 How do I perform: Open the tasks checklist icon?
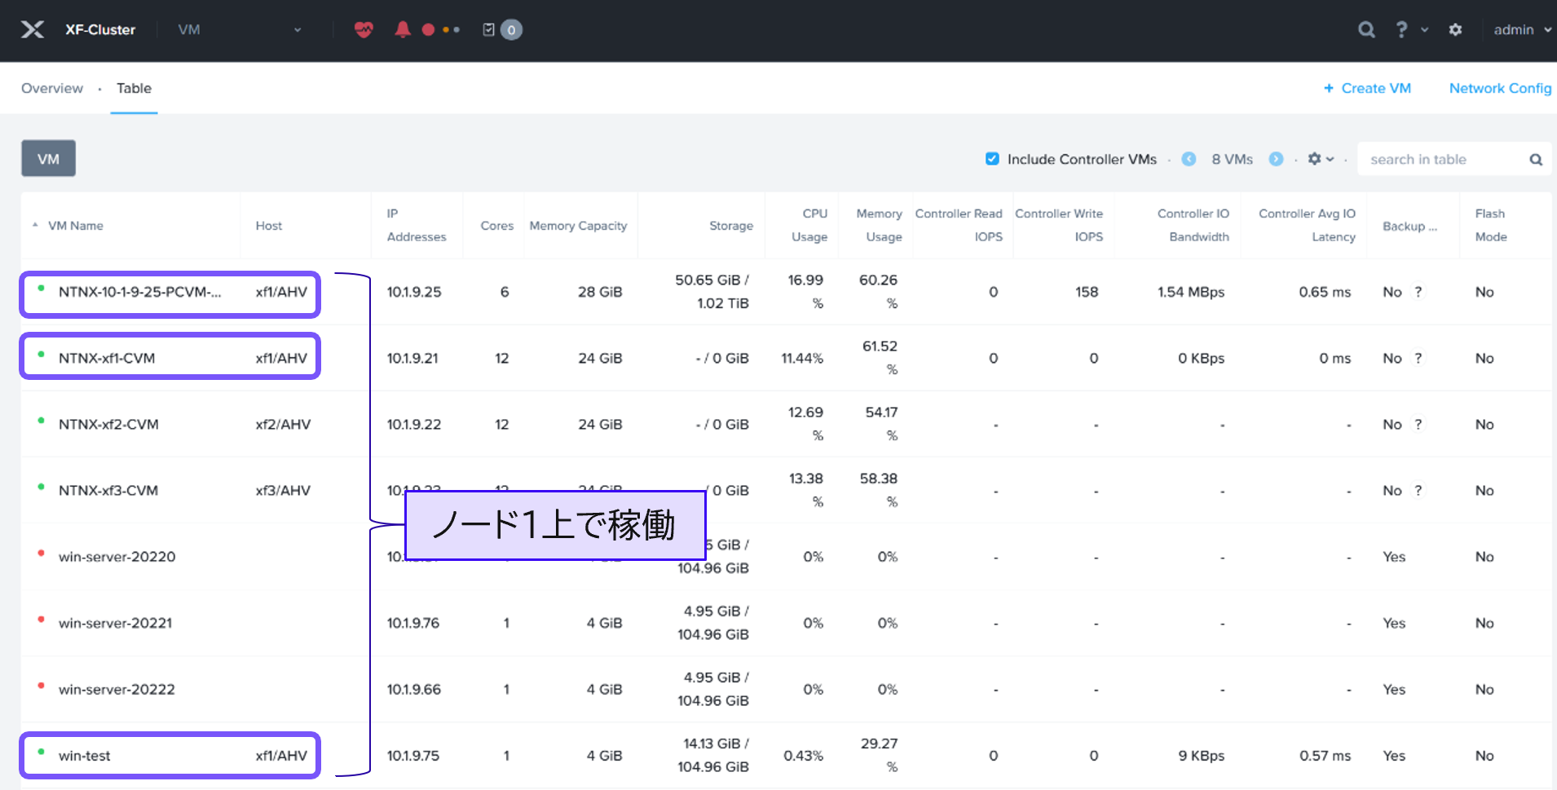click(489, 30)
